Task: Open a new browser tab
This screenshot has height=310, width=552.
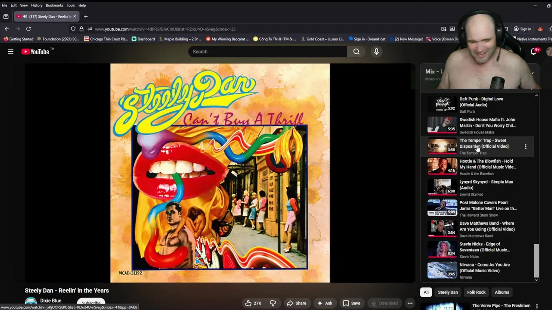Action: pyautogui.click(x=86, y=16)
